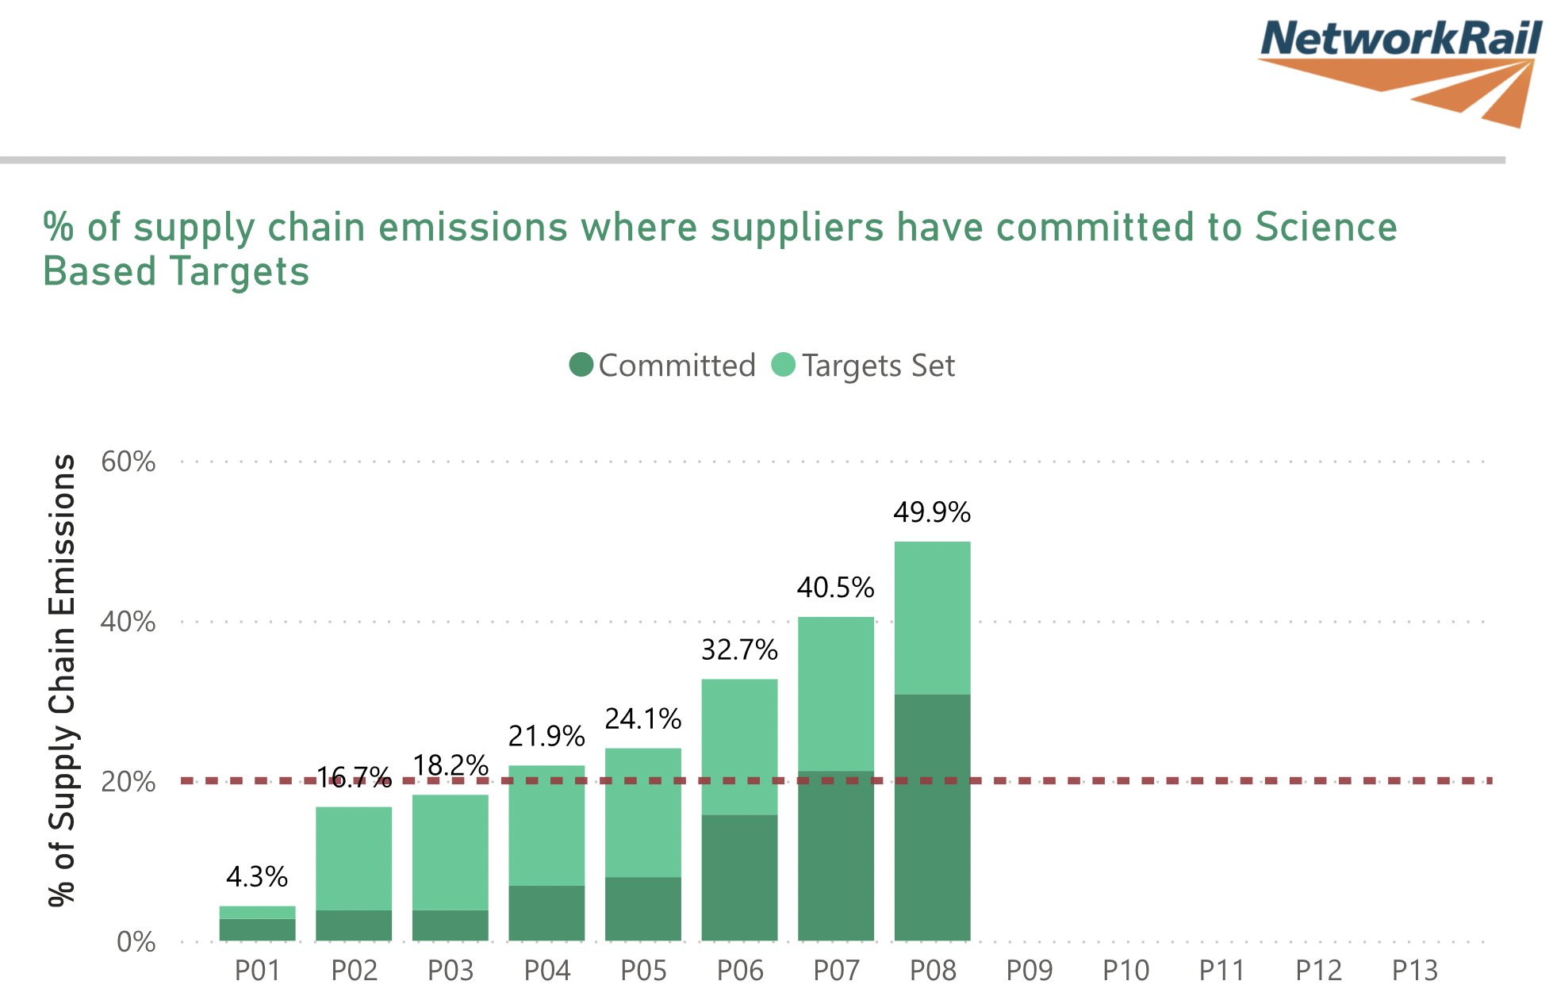Select the P08 bar's light green segment
This screenshot has height=1000, width=1553.
tap(932, 617)
